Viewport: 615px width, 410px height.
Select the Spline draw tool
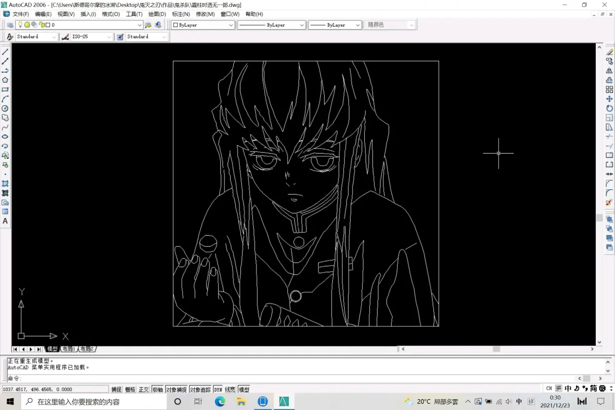point(5,127)
